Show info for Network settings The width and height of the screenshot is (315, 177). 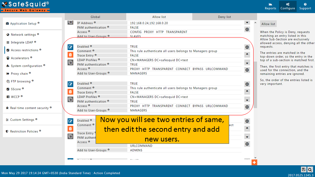(38, 34)
